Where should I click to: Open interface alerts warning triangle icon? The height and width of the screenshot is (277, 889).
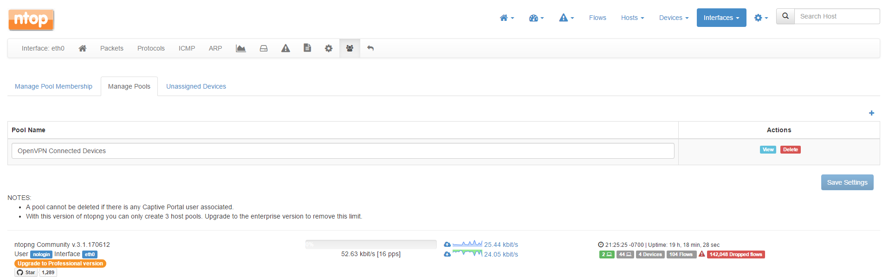tap(286, 48)
